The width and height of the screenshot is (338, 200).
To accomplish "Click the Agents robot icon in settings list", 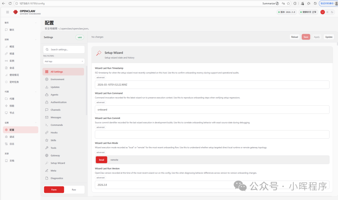I will pos(47,95).
